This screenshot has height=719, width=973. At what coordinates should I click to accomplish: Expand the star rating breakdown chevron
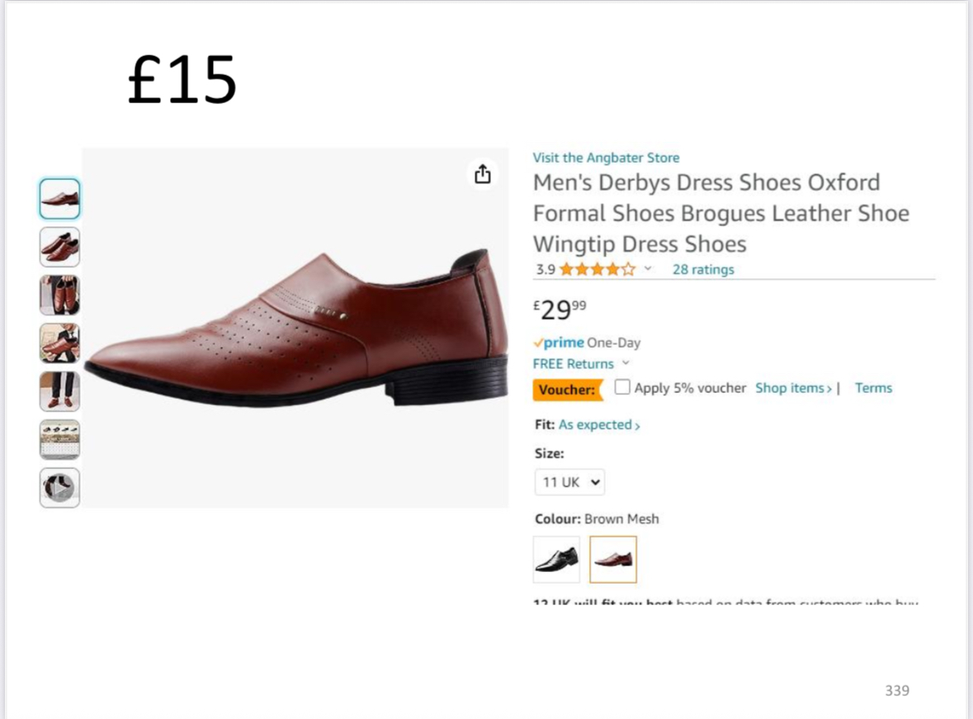pos(648,269)
